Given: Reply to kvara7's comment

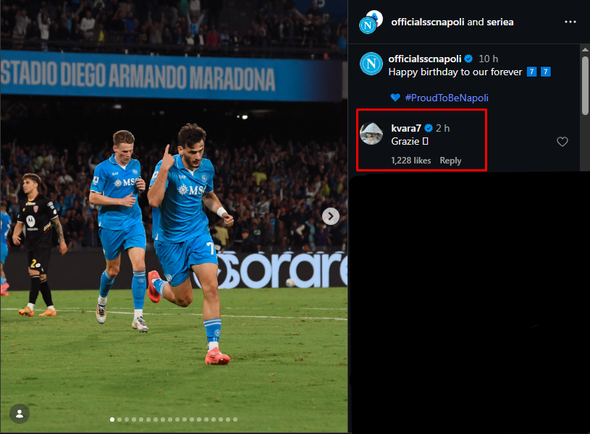Looking at the screenshot, I should click(450, 161).
